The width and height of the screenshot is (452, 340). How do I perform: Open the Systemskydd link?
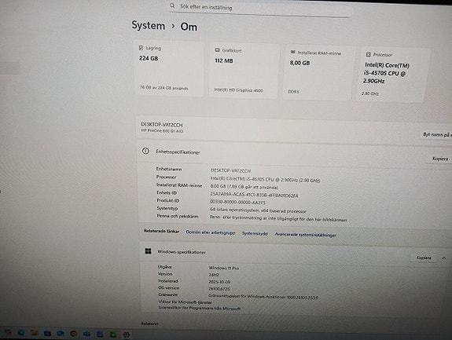point(255,233)
